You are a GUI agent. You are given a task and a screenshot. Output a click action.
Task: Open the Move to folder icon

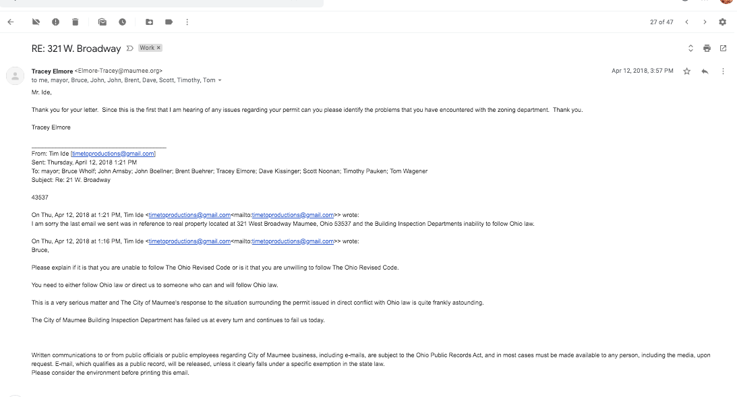tap(149, 22)
